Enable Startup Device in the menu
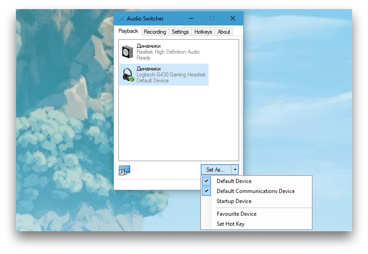 (234, 201)
